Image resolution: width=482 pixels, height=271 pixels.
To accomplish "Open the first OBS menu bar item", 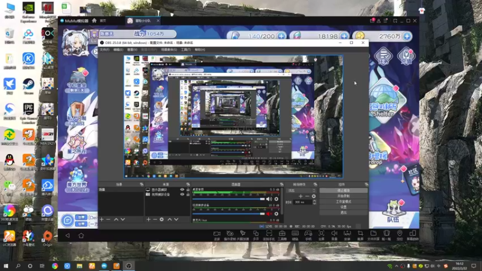I will (104, 50).
